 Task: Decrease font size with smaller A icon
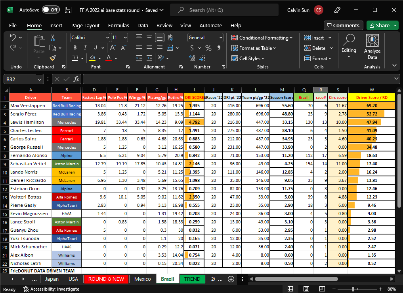(x=123, y=48)
